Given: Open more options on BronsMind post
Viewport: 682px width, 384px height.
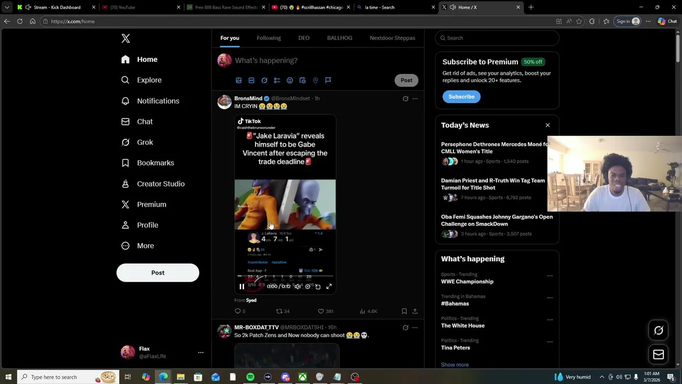Looking at the screenshot, I should (415, 99).
